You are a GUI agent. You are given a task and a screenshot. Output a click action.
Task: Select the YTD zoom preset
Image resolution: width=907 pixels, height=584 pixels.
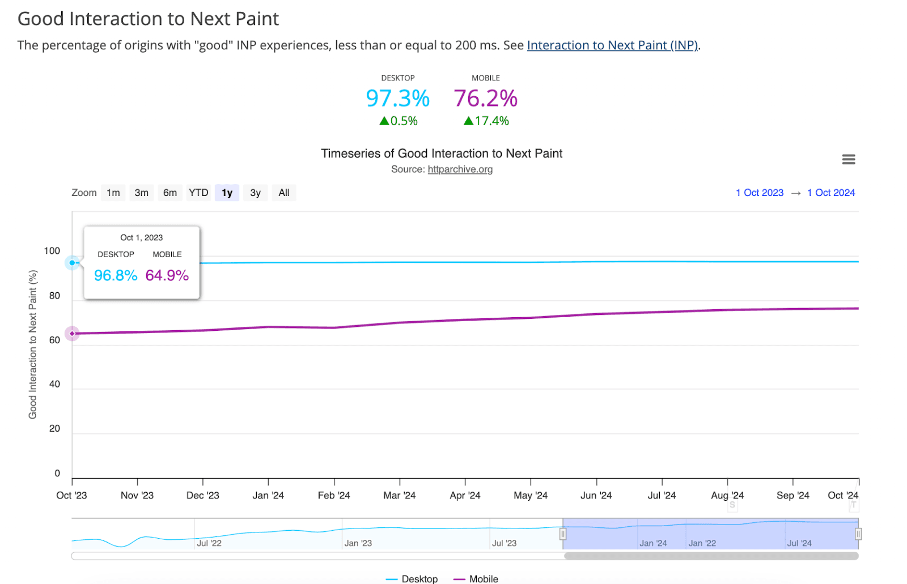(x=198, y=193)
